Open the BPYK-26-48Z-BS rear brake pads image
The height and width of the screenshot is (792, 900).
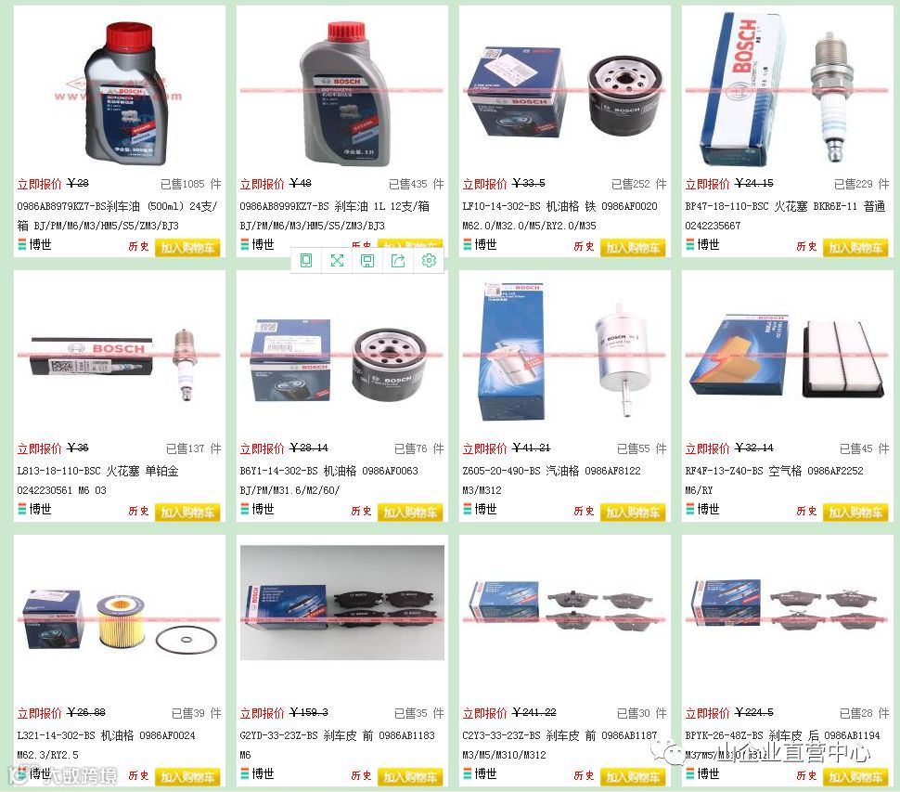(788, 621)
